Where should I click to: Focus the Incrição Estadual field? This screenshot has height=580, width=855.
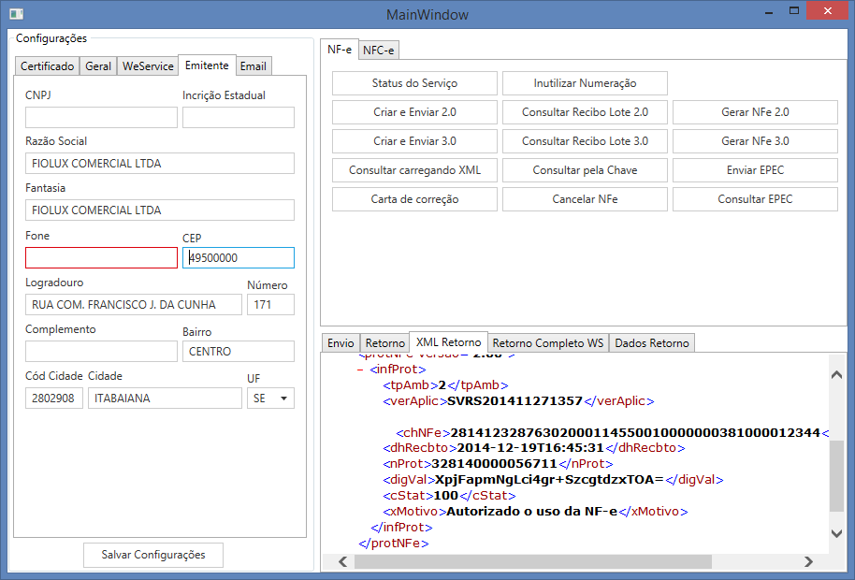pos(239,117)
